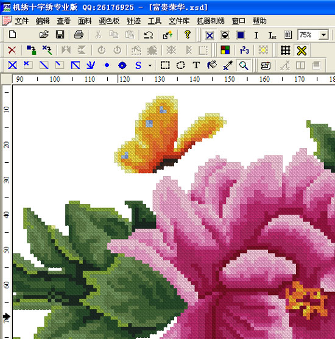Choose the rectangular selection tool
This screenshot has width=335, height=339.
[x=165, y=65]
